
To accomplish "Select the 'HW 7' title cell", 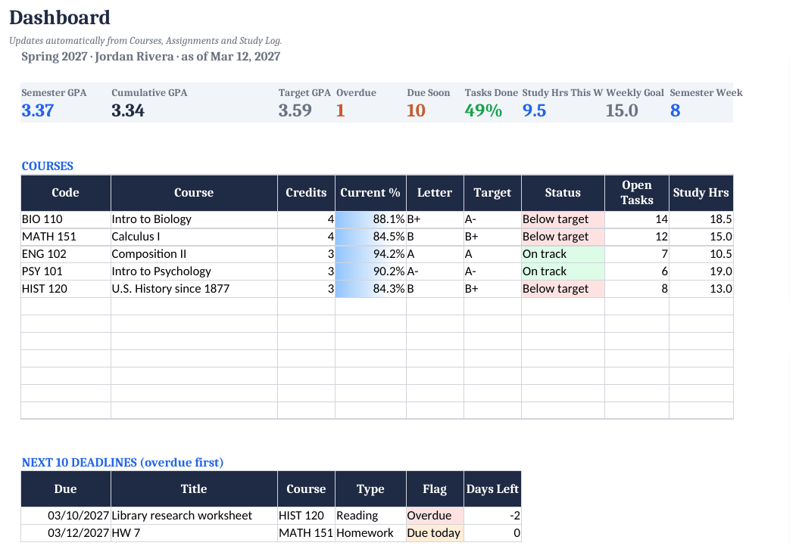I will [x=194, y=532].
